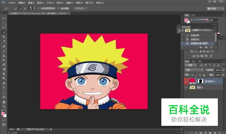The width and height of the screenshot is (226, 134).
Task: Set history brush source at 快速选择 state
Action: tap(183, 35)
